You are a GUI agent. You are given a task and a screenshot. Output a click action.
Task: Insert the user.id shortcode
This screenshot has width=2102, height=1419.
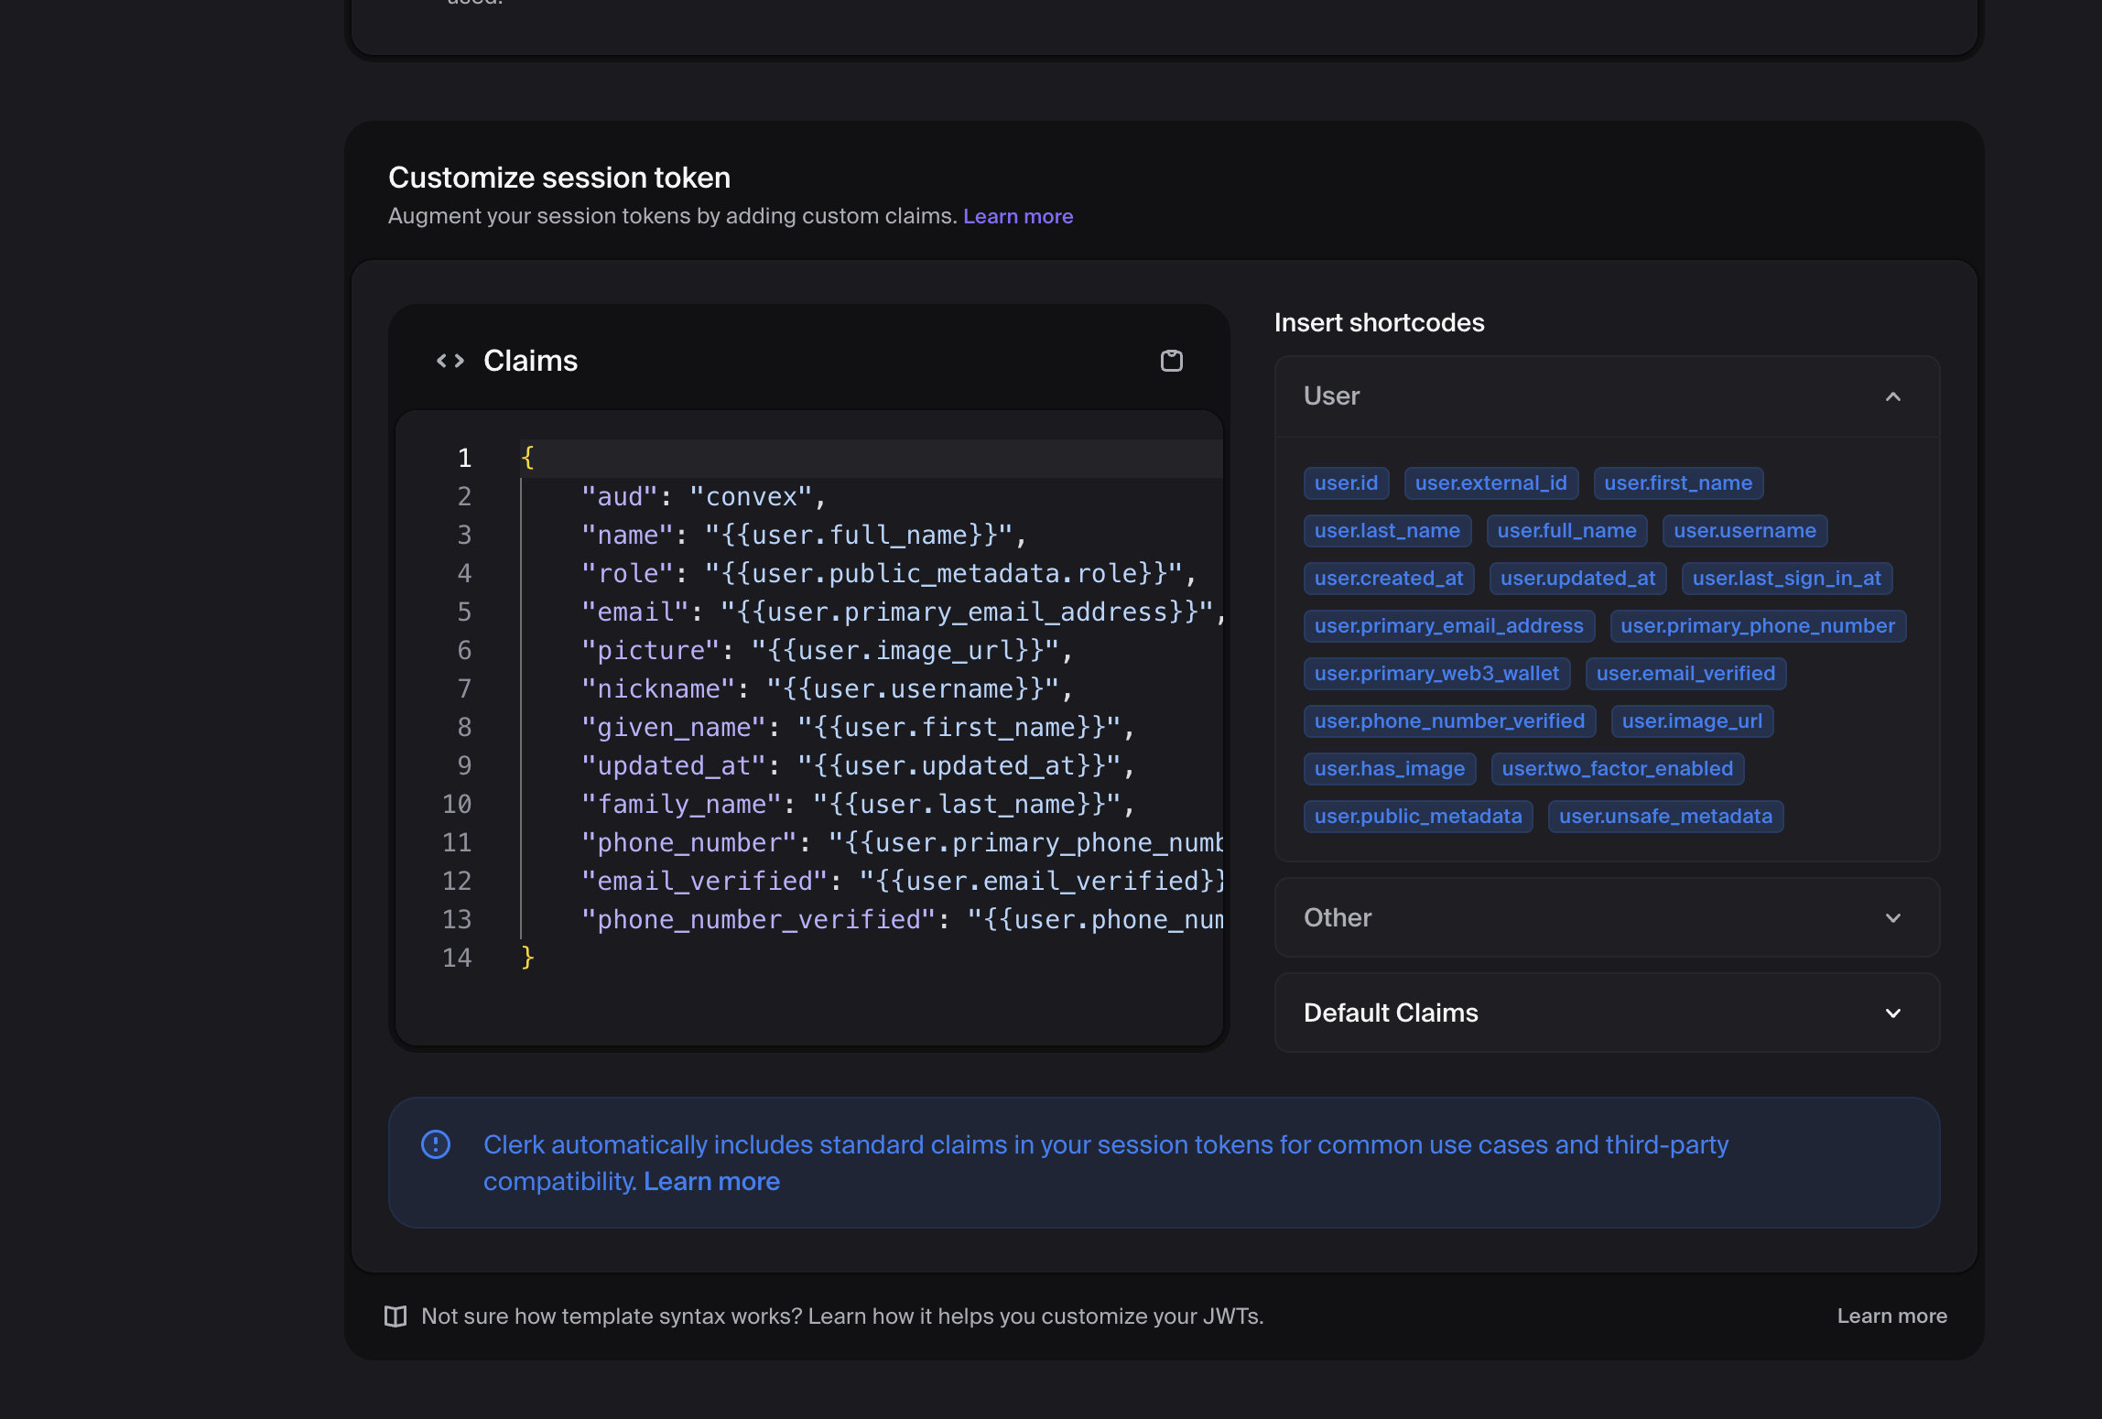pyautogui.click(x=1346, y=483)
